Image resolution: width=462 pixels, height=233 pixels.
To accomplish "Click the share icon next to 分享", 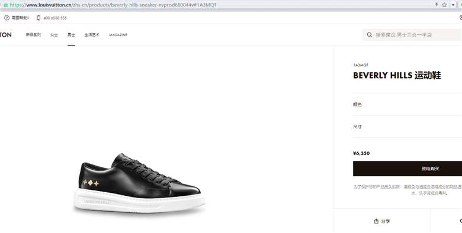I will 376,221.
